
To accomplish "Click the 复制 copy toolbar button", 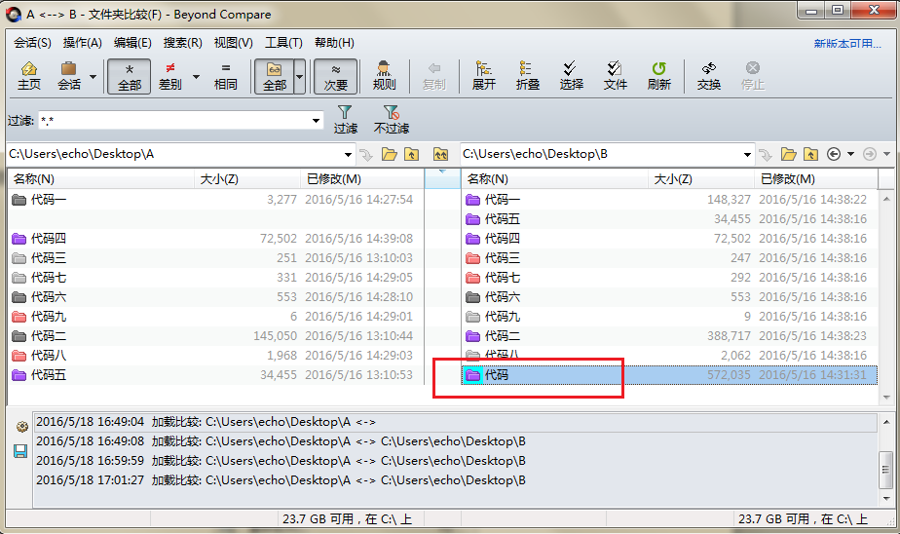I will (434, 76).
